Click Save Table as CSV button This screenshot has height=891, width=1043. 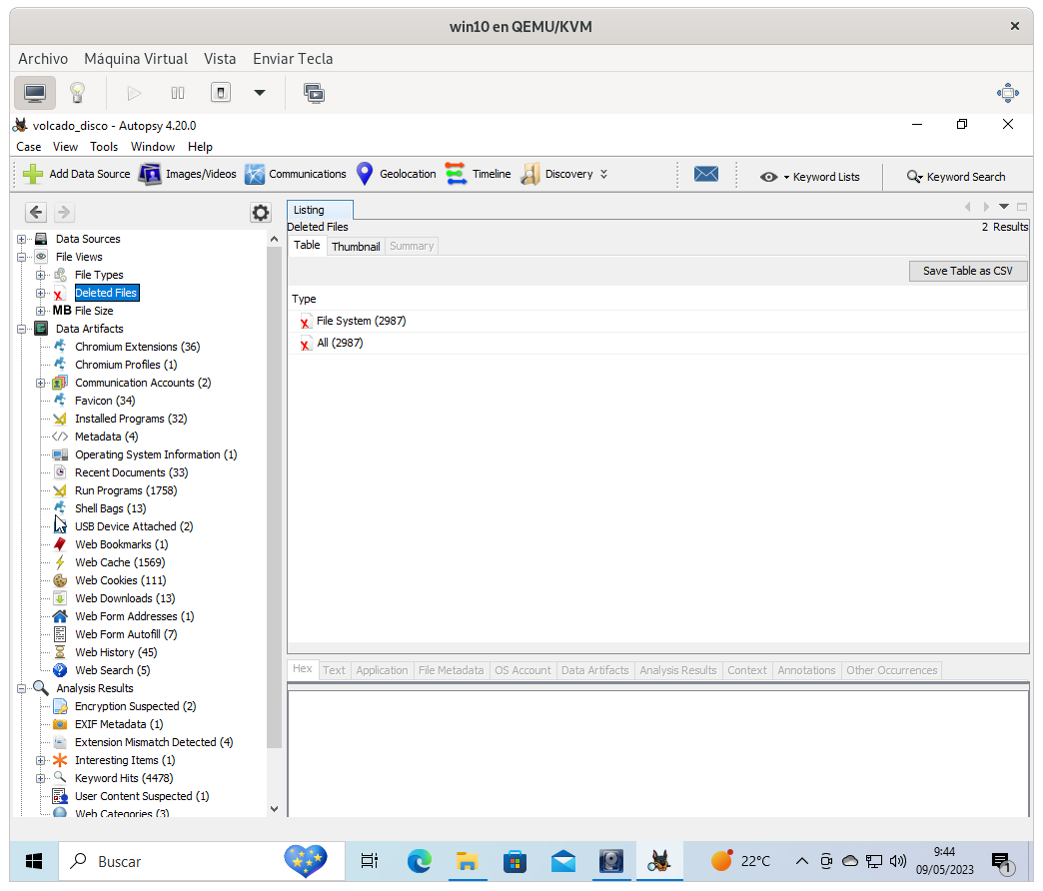(x=967, y=271)
